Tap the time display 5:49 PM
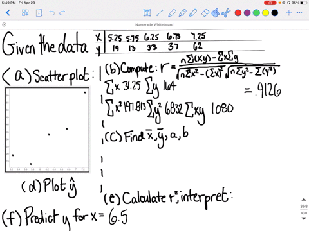Viewport: 309px width, 231px height. 8,3
